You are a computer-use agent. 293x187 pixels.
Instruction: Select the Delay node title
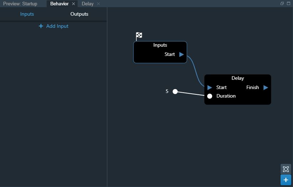[x=237, y=78]
